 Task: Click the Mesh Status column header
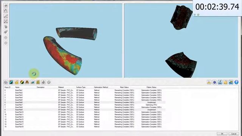[x=124, y=87]
